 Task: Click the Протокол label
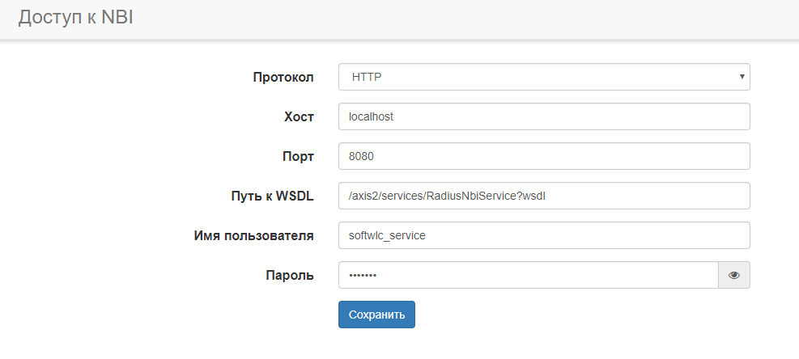tap(283, 78)
